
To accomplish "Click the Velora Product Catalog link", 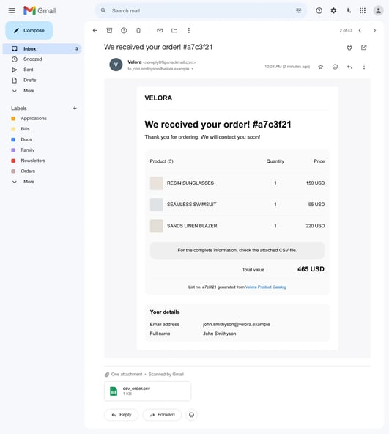I will coord(266,287).
